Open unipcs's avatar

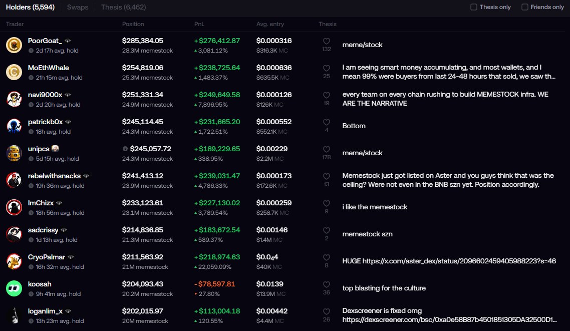pos(14,153)
